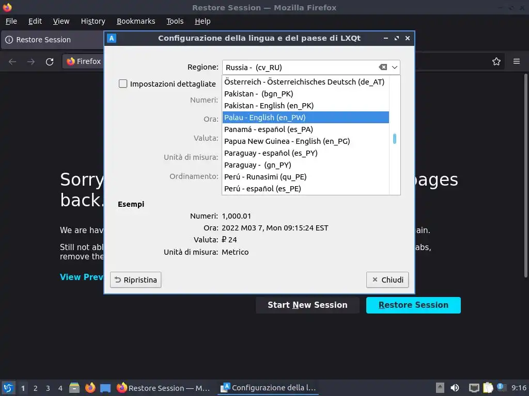
Task: Click info icon on Restore Session tab
Action: click(x=9, y=40)
